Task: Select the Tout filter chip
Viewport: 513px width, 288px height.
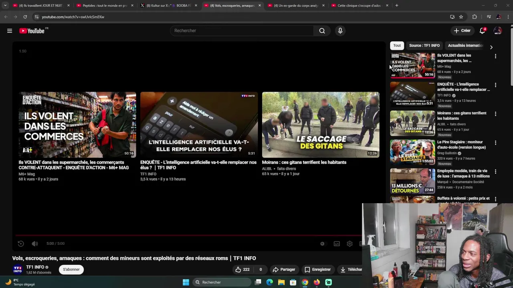Action: [397, 46]
